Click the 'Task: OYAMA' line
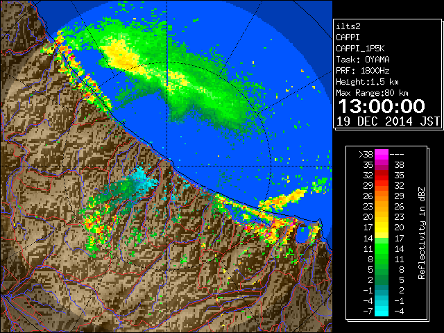This screenshot has height=333, width=444. click(x=362, y=60)
